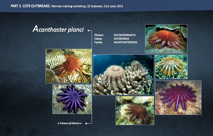The width and height of the screenshot is (213, 136).
Task: Select the Phylum label
Action: (99, 35)
